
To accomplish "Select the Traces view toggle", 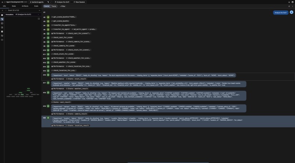I will click(53, 6).
